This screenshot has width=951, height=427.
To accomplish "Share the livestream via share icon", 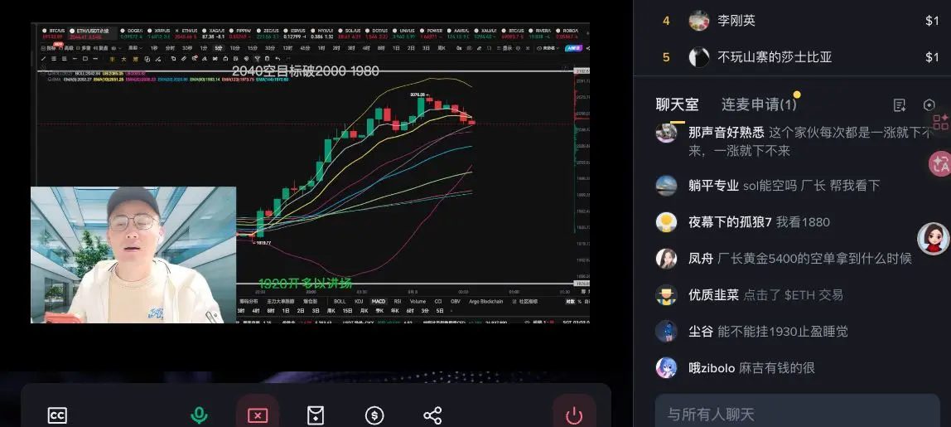I will pos(432,415).
